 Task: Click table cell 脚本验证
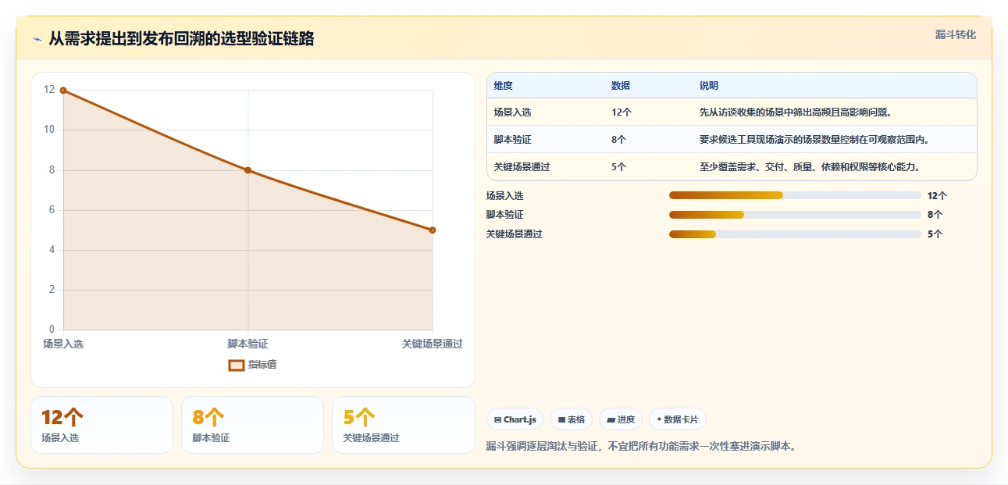[513, 140]
